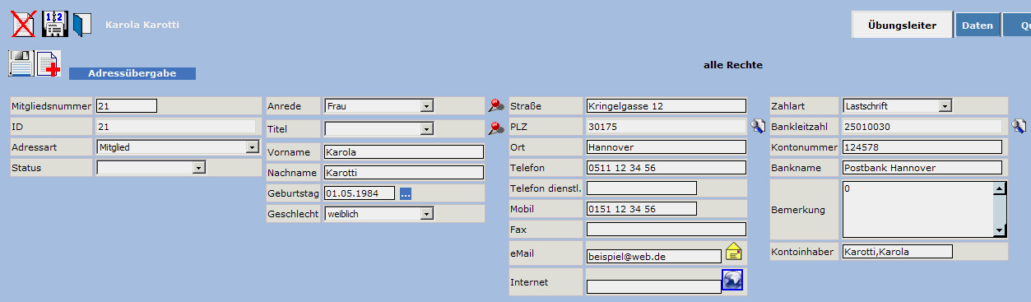Click the blue door exit icon

(x=82, y=25)
